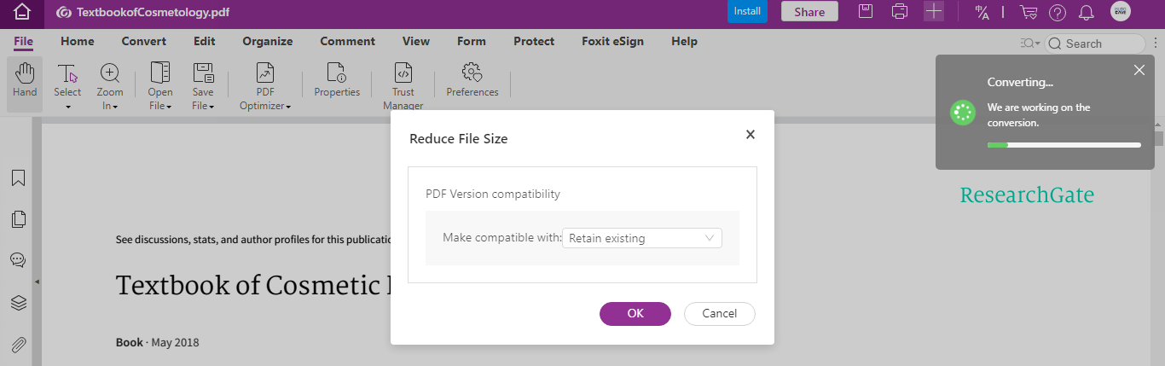Click the Search input field
Viewport: 1165px width, 366px height.
pyautogui.click(x=1096, y=44)
